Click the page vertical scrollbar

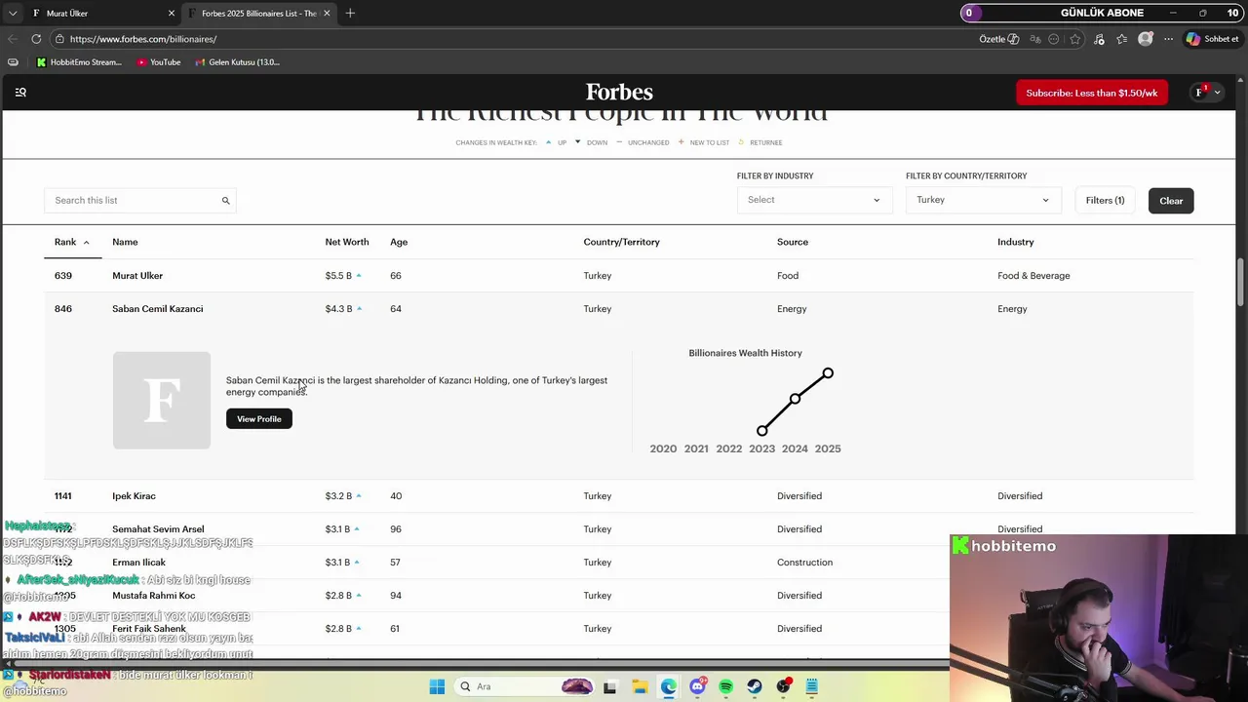pos(1241,283)
